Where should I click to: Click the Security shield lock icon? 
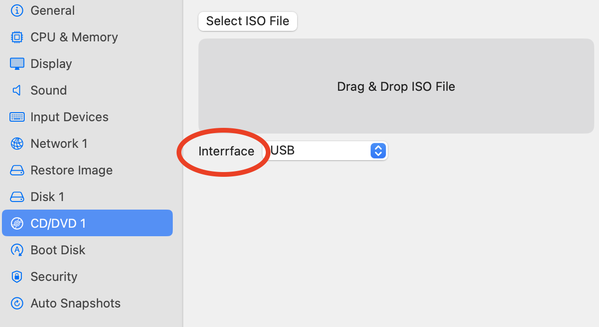pos(17,277)
